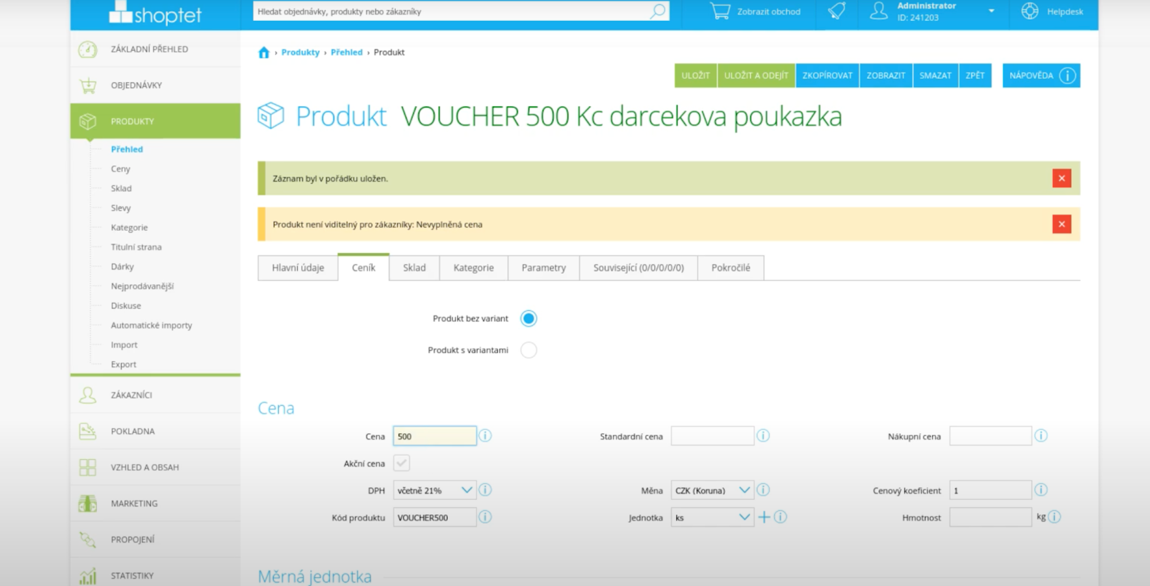The width and height of the screenshot is (1150, 586).
Task: Select Produkt s variantami radio
Action: [x=529, y=350]
